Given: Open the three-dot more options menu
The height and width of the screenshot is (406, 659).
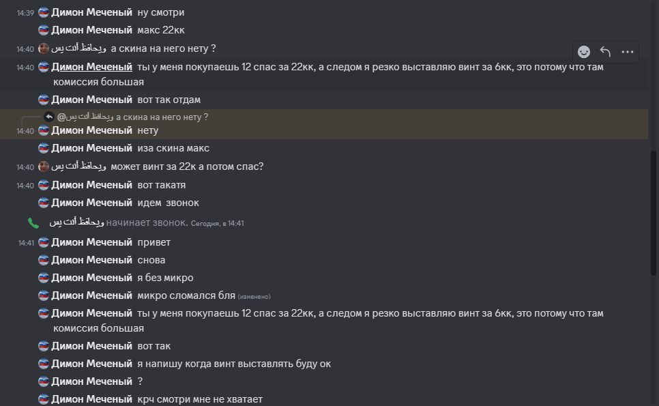Looking at the screenshot, I should (x=628, y=52).
